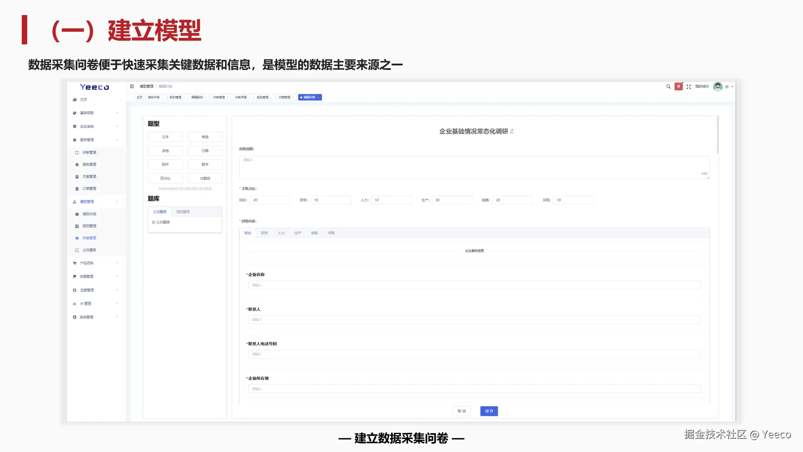Open 主页 home in left sidebar

tap(83, 100)
